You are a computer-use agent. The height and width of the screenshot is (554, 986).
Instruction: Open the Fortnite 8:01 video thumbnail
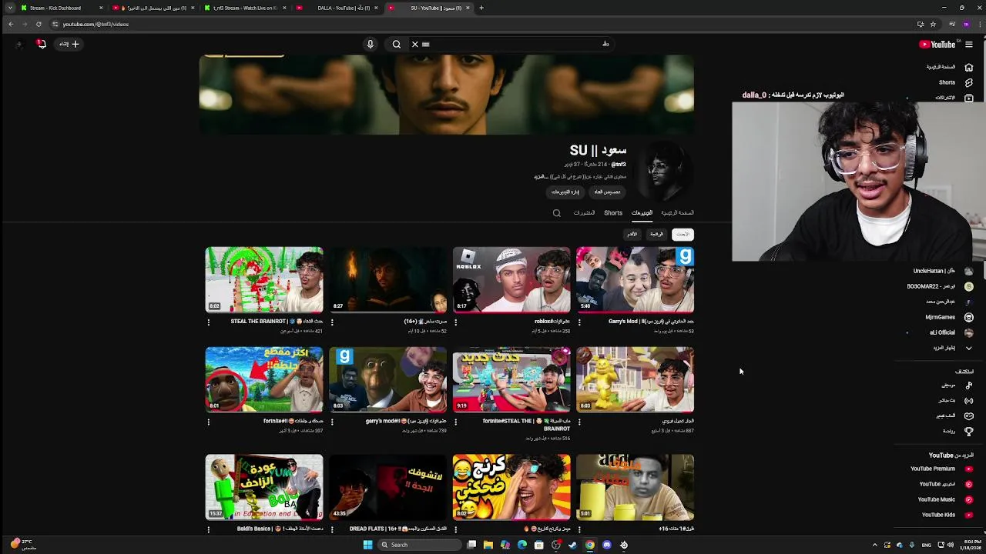point(264,379)
